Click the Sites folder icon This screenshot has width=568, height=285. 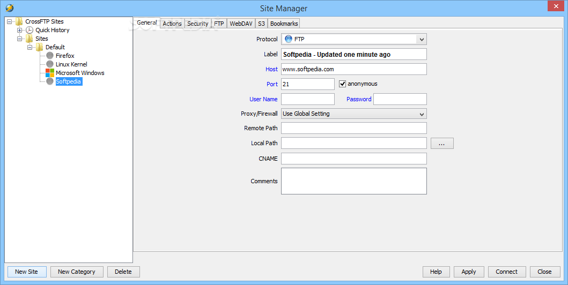pyautogui.click(x=29, y=39)
